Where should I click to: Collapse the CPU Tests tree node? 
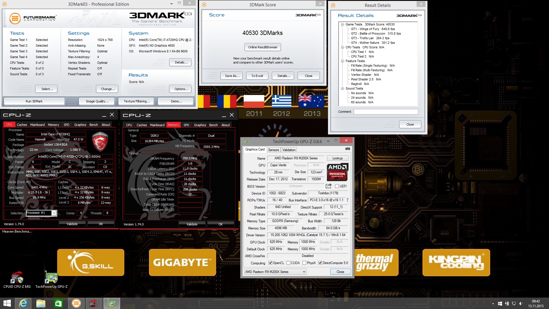(342, 47)
